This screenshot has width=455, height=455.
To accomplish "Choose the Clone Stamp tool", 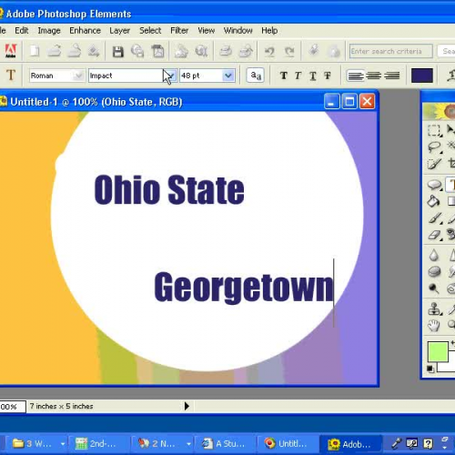I will 434,308.
